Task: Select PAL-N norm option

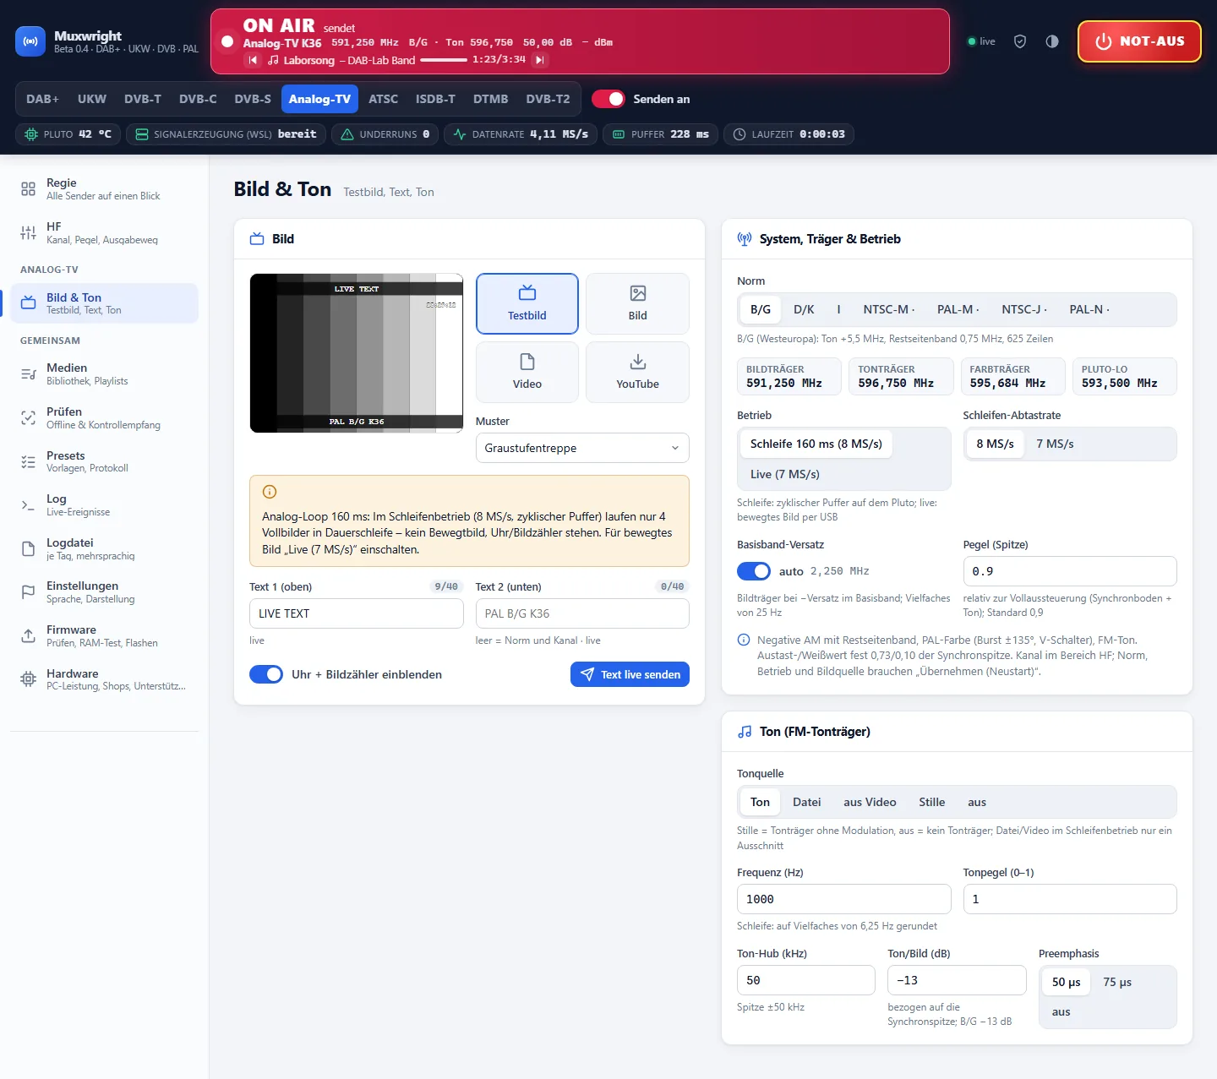Action: click(1089, 309)
